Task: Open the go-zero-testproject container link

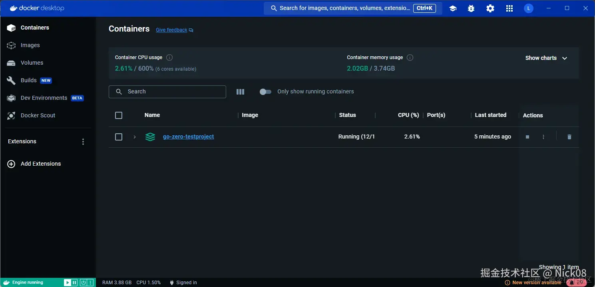Action: coord(189,137)
